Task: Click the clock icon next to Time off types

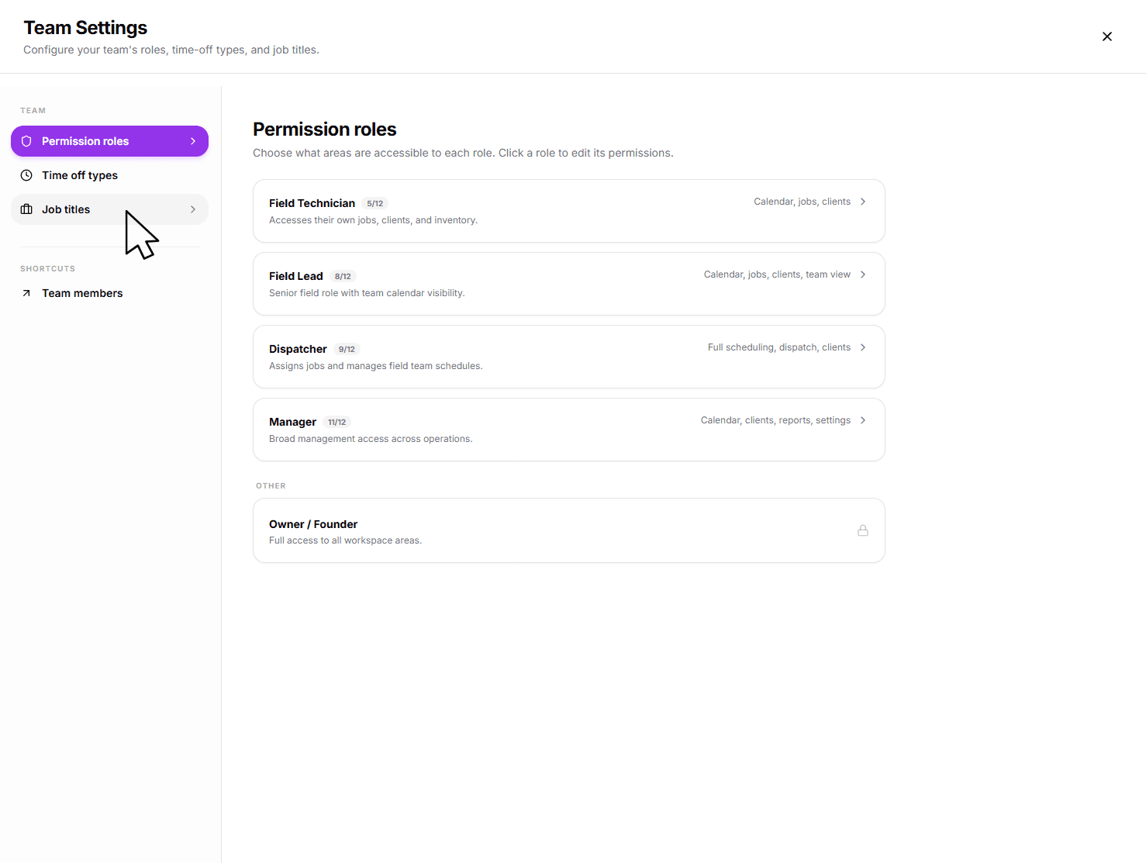Action: coord(27,174)
